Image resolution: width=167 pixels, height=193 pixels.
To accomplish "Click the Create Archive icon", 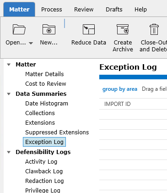I will 123,29.
